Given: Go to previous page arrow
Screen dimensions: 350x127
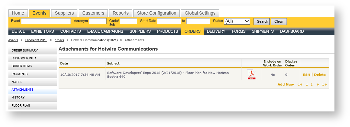Looking at the screenshot, I should click(307, 85).
